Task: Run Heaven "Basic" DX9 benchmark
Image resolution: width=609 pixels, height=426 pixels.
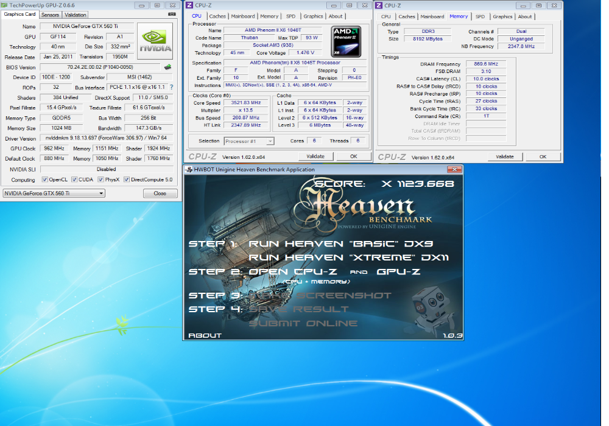Action: point(341,243)
